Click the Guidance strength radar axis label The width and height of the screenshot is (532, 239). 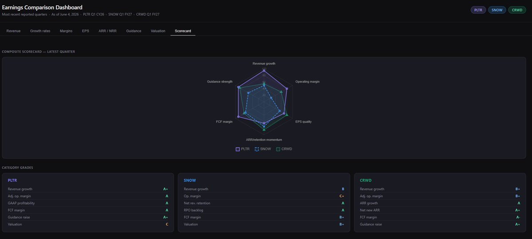point(220,82)
